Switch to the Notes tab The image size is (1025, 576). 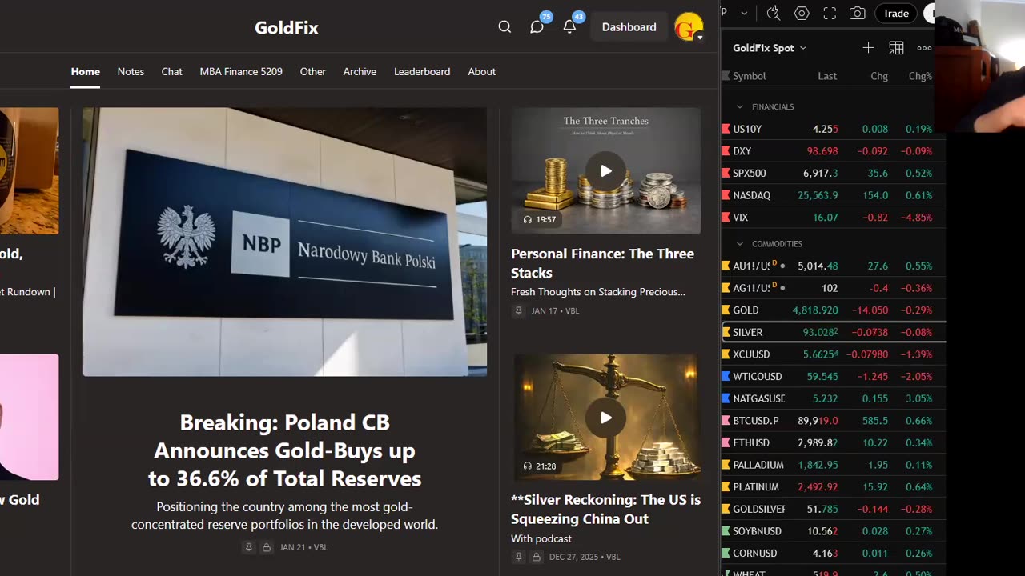(x=131, y=71)
